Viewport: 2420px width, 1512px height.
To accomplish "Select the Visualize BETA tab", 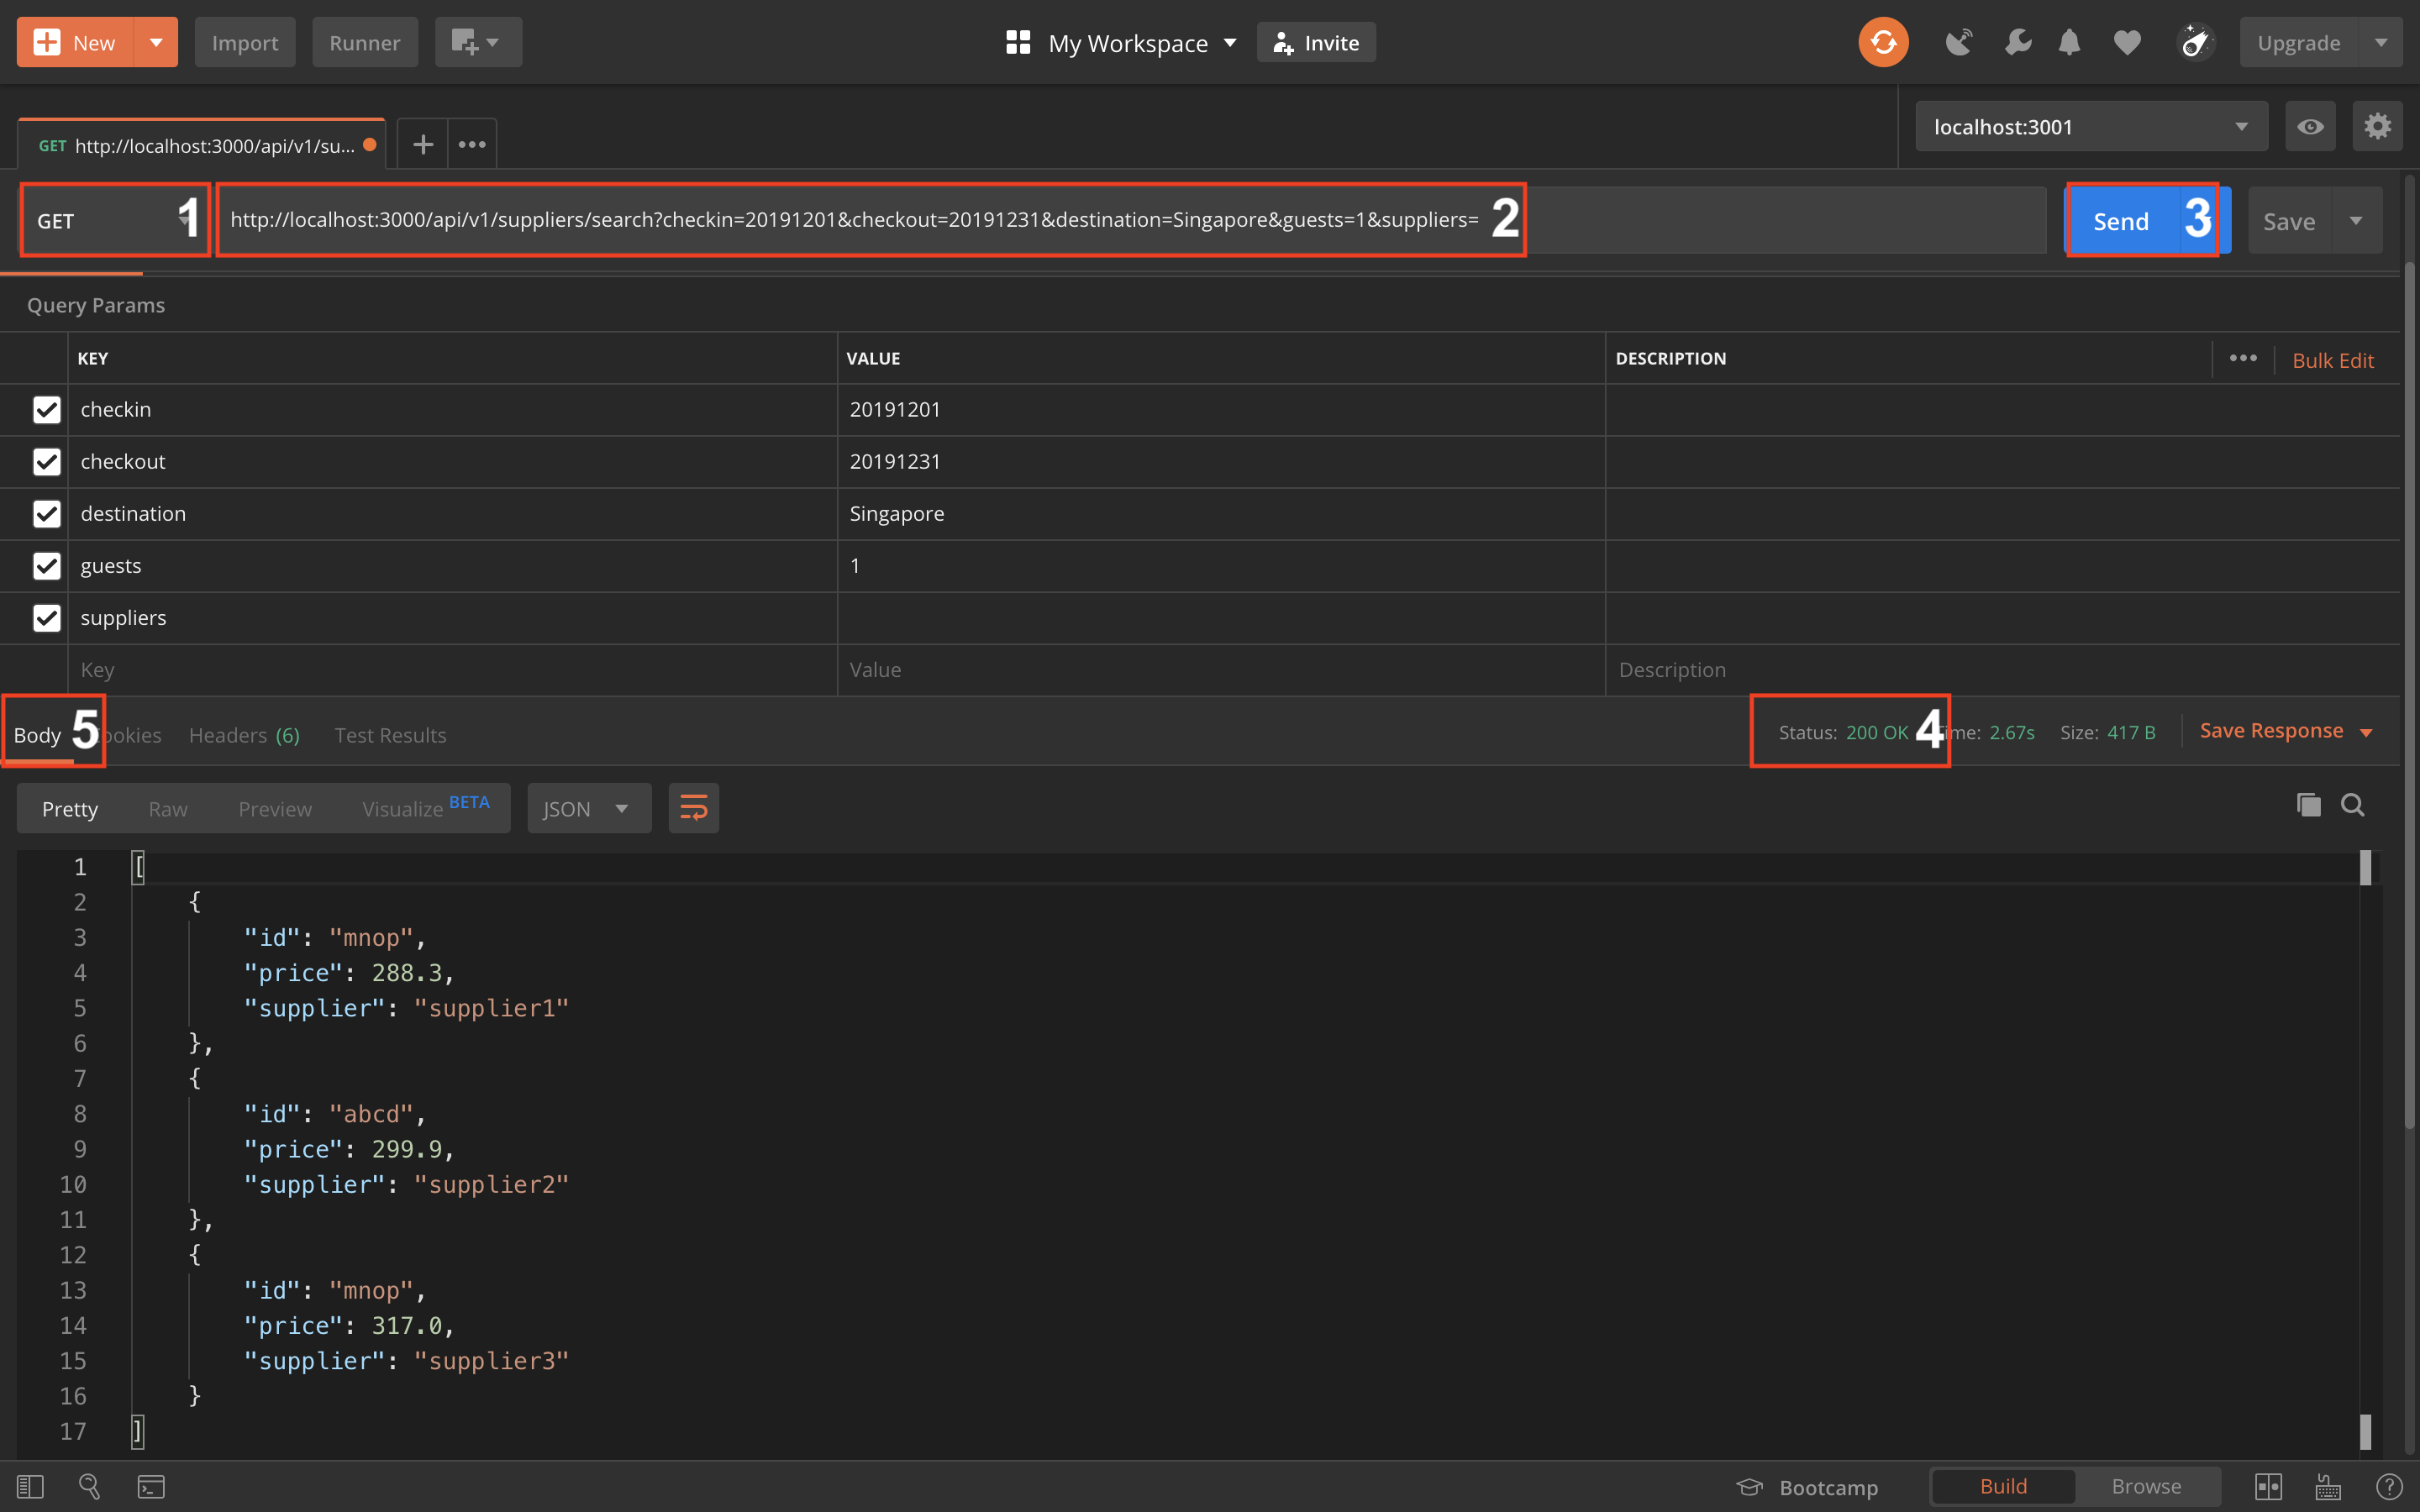I will point(425,808).
